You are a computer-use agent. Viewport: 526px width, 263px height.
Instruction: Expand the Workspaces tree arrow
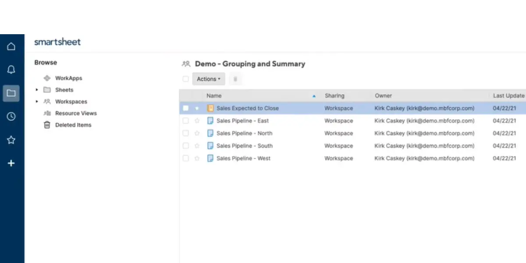[x=37, y=102]
